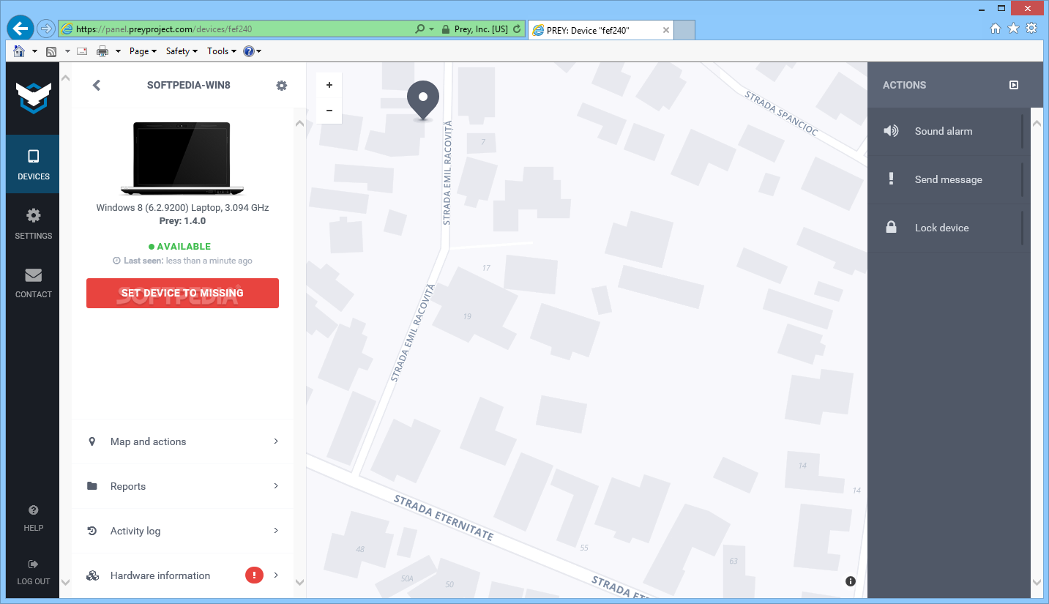This screenshot has height=604, width=1049.
Task: Zoom in on the map
Action: (x=329, y=85)
